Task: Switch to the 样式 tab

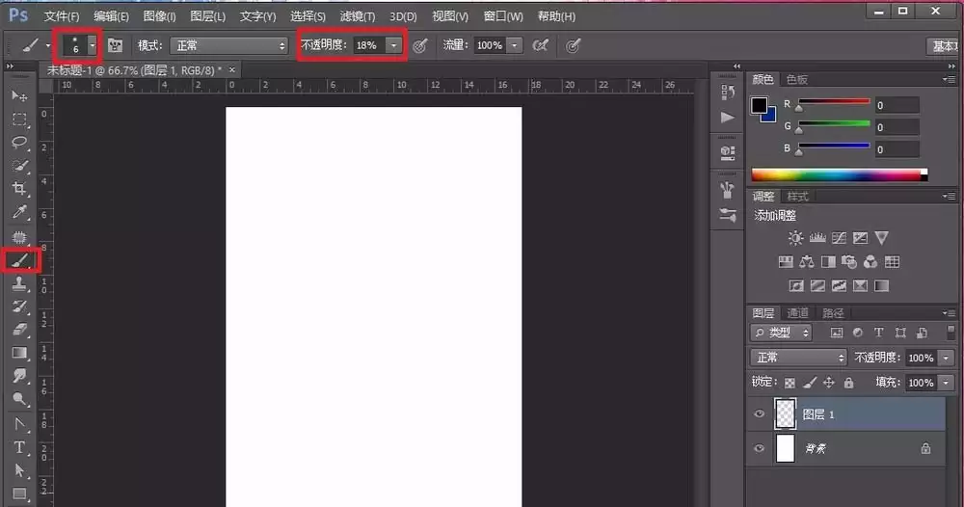Action: 797,197
